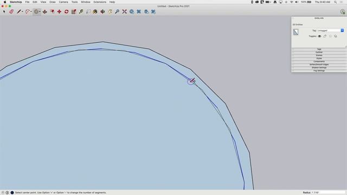
Task: Activate the Text label tool
Action: [88, 11]
